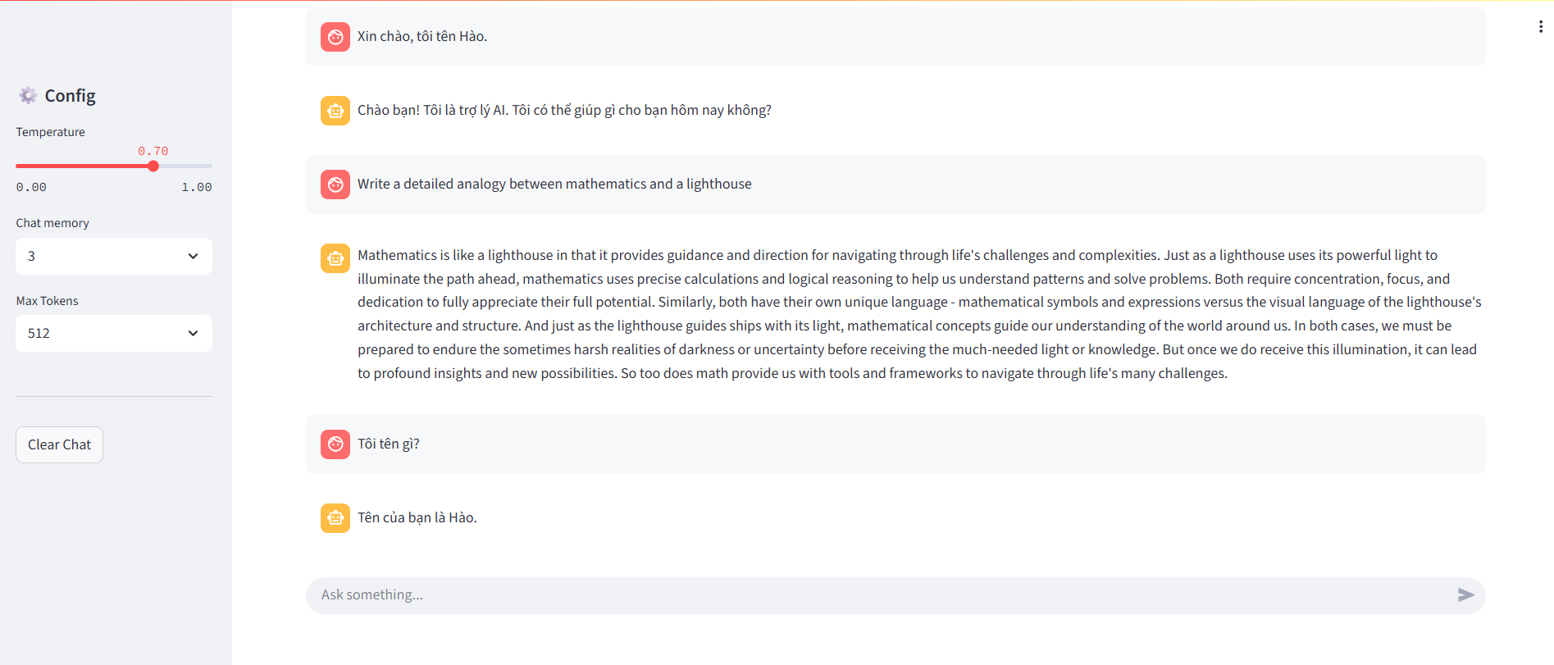Click assistant avatar beside "Tên của bạn" reply

tap(335, 518)
